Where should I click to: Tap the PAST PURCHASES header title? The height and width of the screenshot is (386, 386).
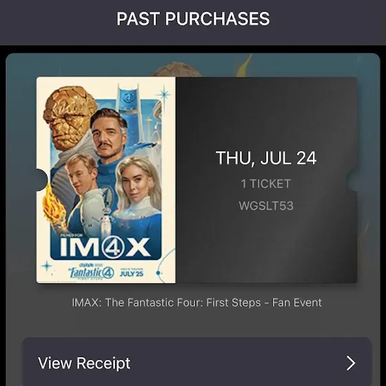193,19
